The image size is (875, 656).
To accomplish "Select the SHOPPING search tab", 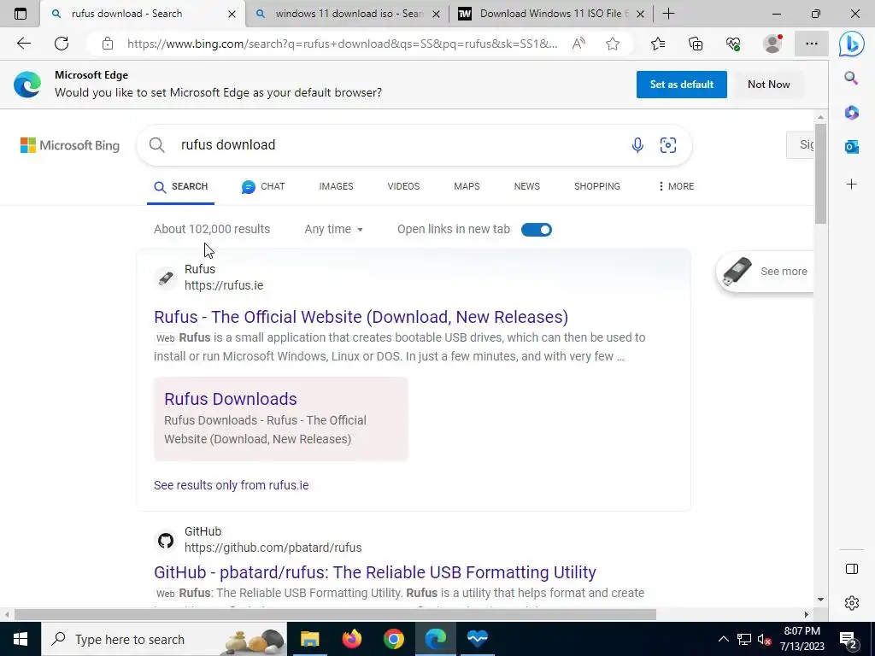I will [597, 186].
